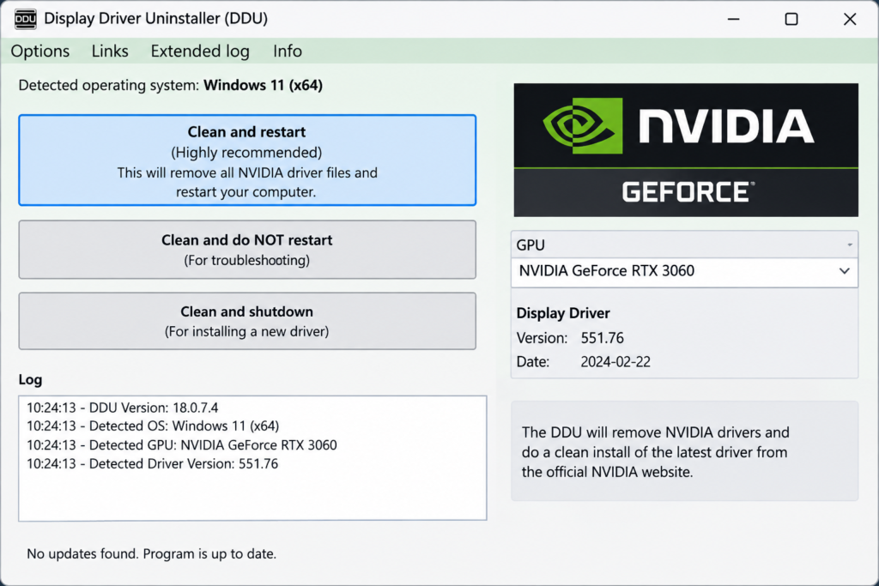
Task: Close the Display Driver Uninstaller window
Action: (x=849, y=19)
